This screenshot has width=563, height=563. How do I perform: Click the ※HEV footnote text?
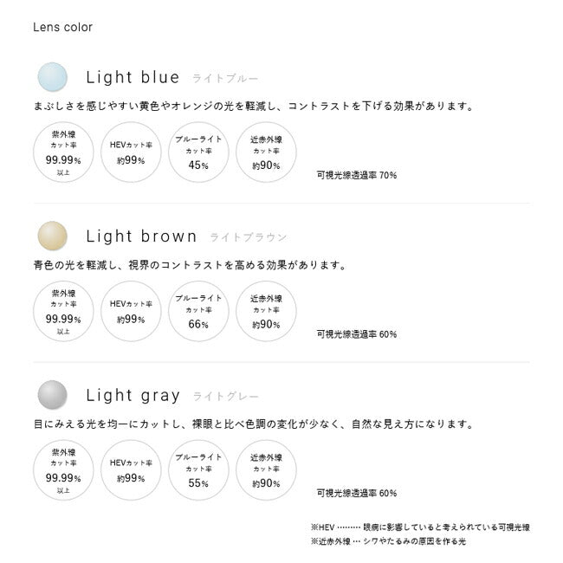point(419,527)
